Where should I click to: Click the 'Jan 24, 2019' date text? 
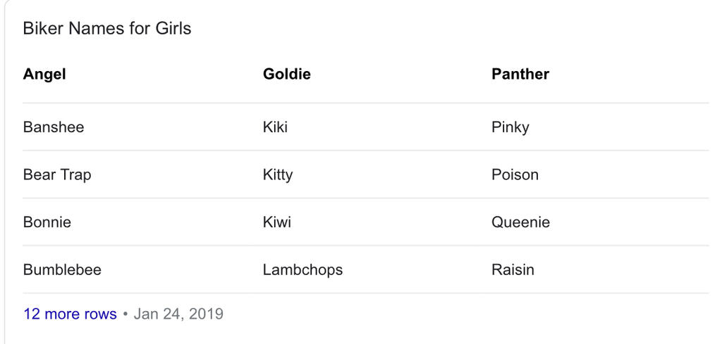178,314
